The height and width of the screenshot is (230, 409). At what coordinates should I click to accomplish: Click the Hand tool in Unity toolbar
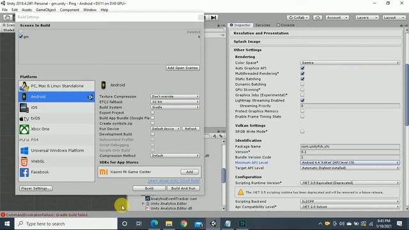pos(8,17)
